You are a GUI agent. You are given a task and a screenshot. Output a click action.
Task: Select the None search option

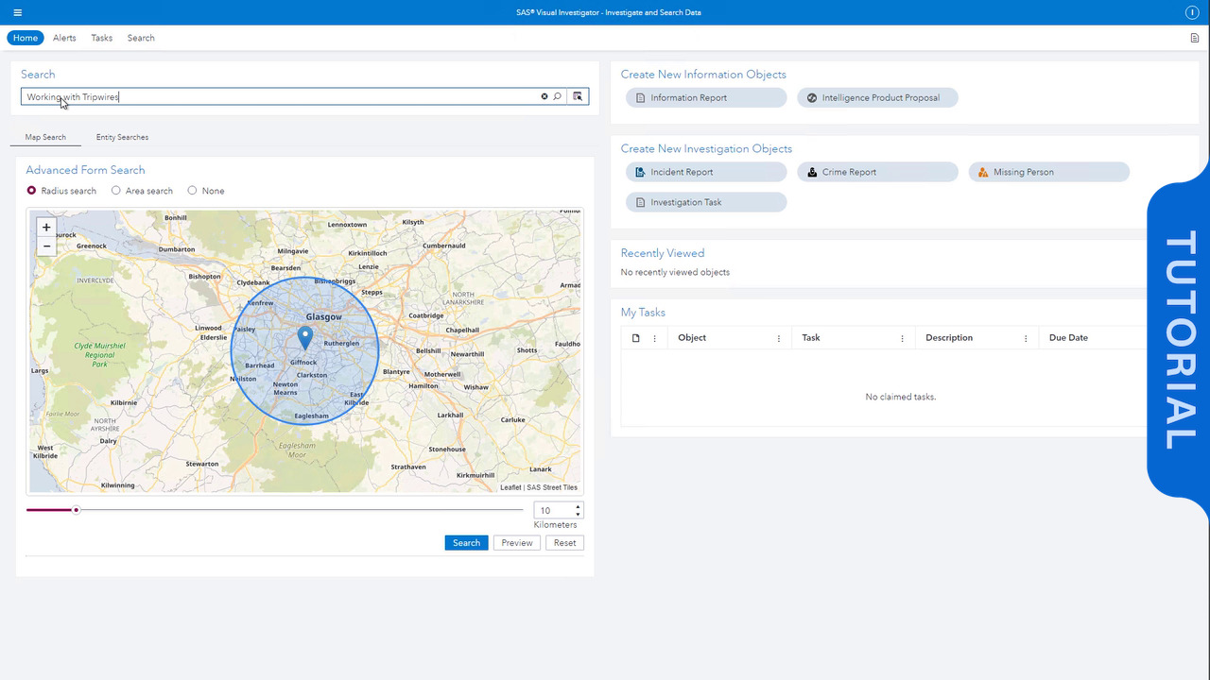[x=192, y=190]
